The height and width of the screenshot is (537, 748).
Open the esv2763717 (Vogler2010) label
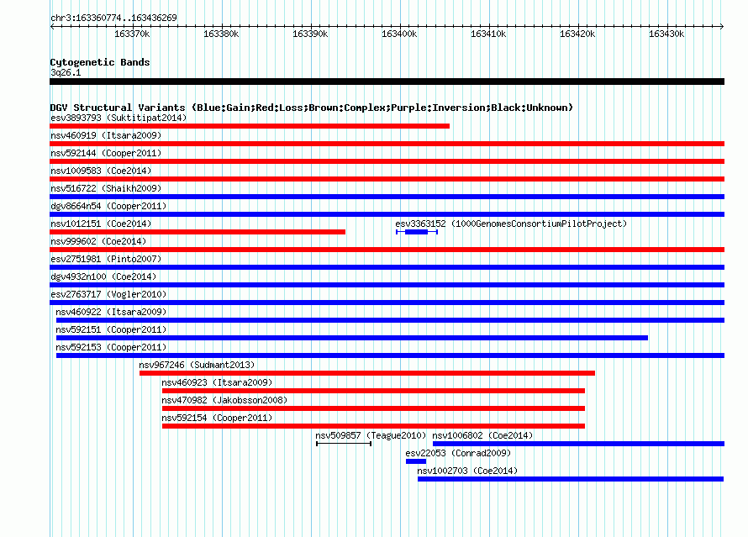point(108,294)
